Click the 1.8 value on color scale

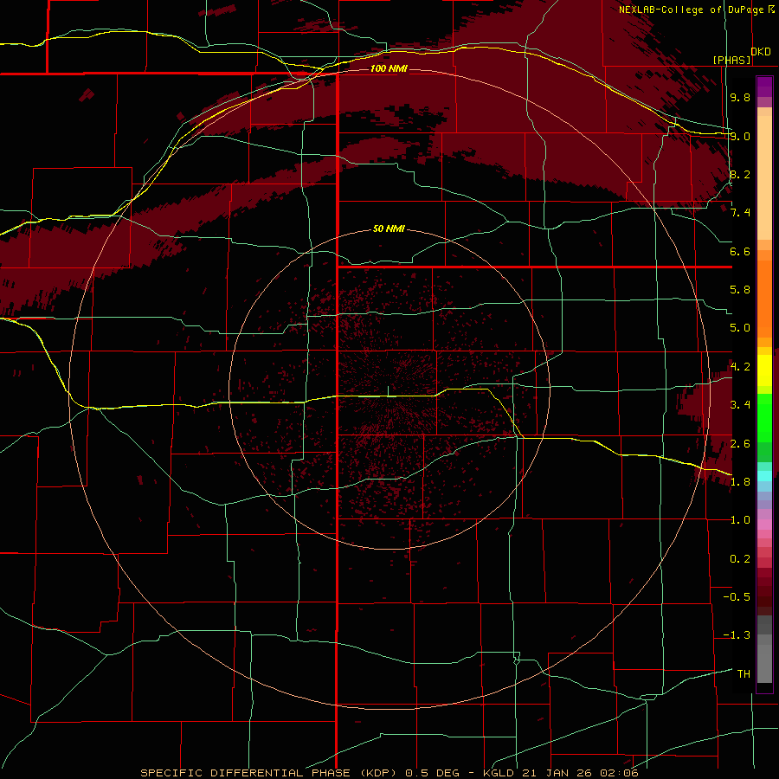[x=740, y=482]
